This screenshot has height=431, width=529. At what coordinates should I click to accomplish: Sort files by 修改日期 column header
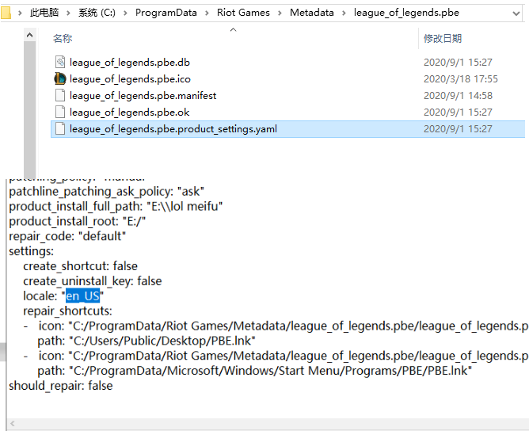tap(443, 39)
